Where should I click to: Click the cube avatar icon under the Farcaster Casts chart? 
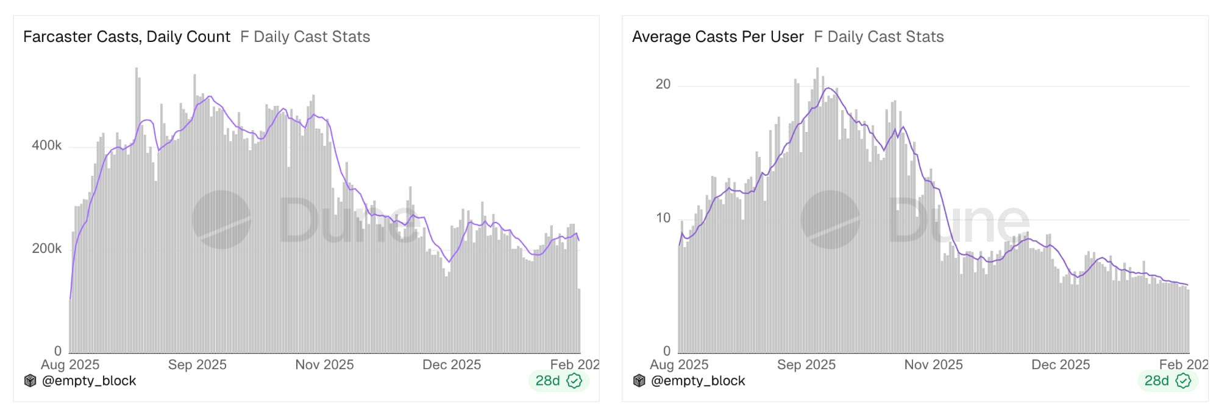click(30, 381)
